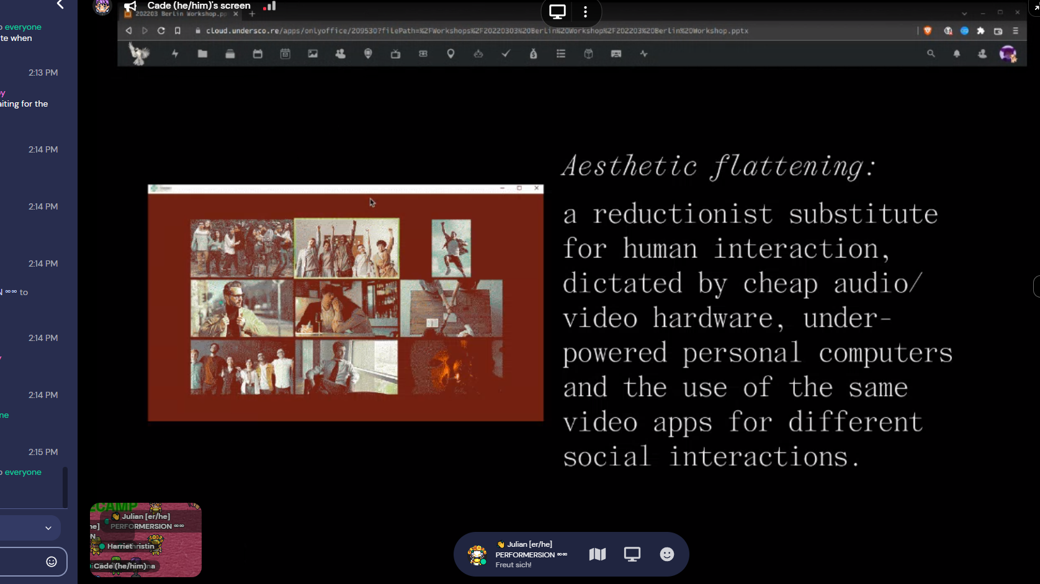Click the screen share monitor icon in bottom bar
Viewport: 1040px width, 584px height.
coord(632,554)
